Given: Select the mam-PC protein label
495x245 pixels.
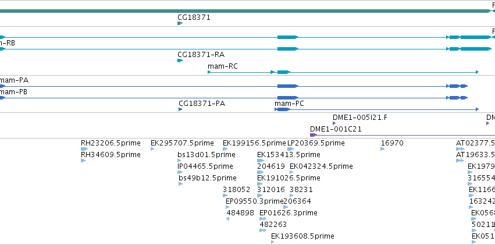Looking at the screenshot, I should [x=289, y=104].
